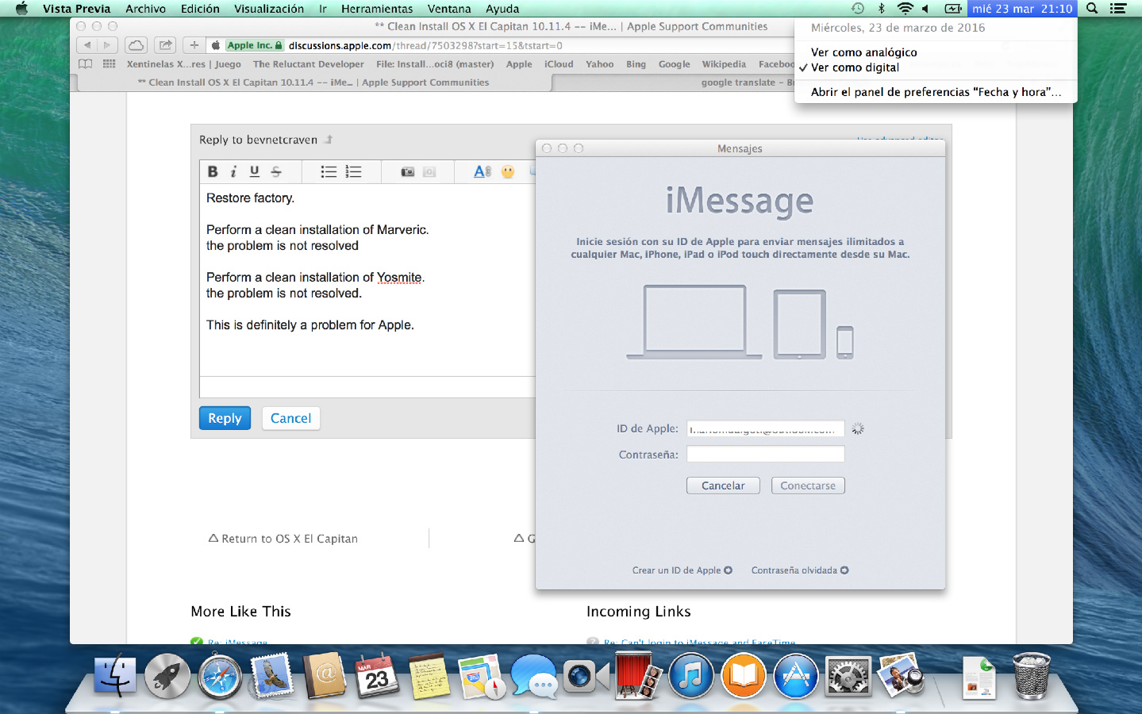This screenshot has width=1142, height=714.
Task: Click the 'Contraseña olvidada' link
Action: [800, 570]
